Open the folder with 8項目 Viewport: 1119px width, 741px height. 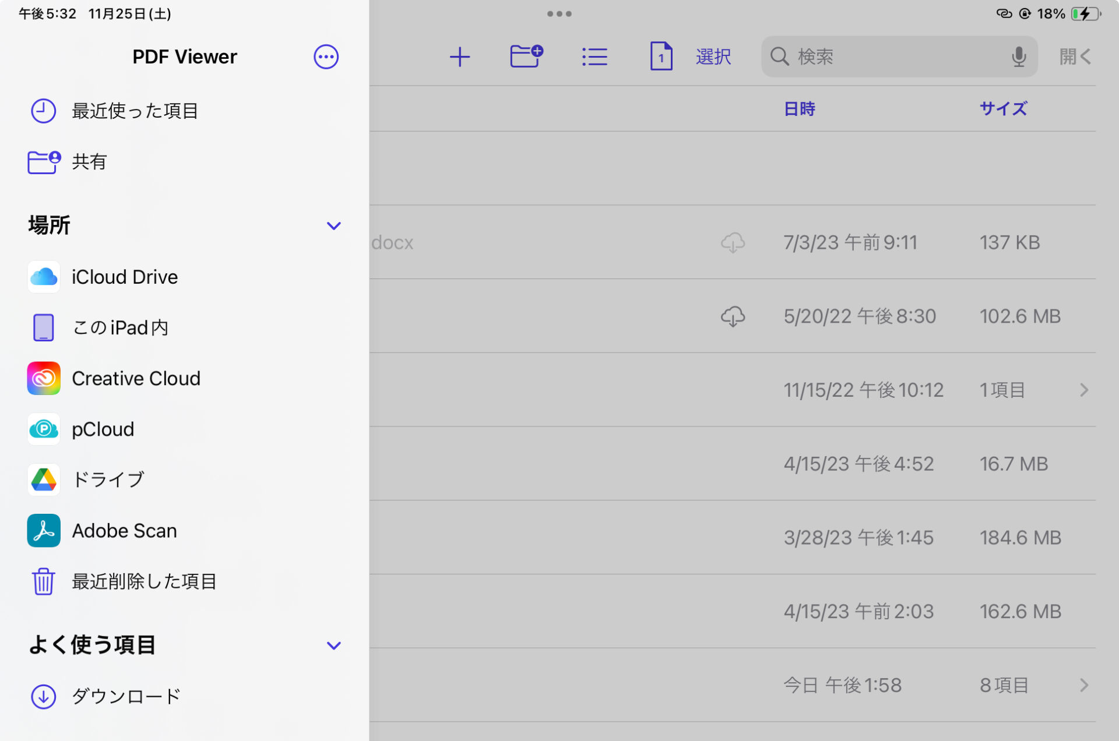pos(1083,685)
